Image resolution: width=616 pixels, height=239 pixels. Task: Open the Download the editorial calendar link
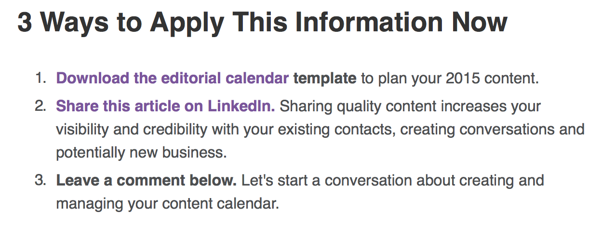point(173,78)
